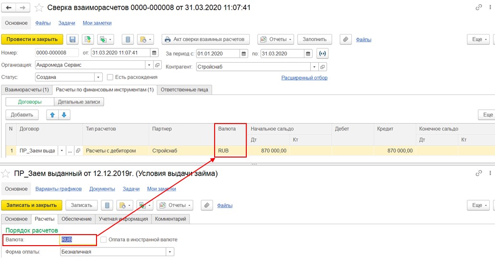Screen dimensions: 495x260
Task: Enable Есть расхождения checkbox
Action: [x=110, y=77]
